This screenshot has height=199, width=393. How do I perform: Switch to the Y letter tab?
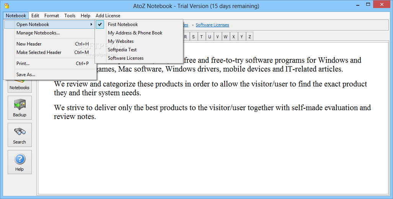[241, 37]
